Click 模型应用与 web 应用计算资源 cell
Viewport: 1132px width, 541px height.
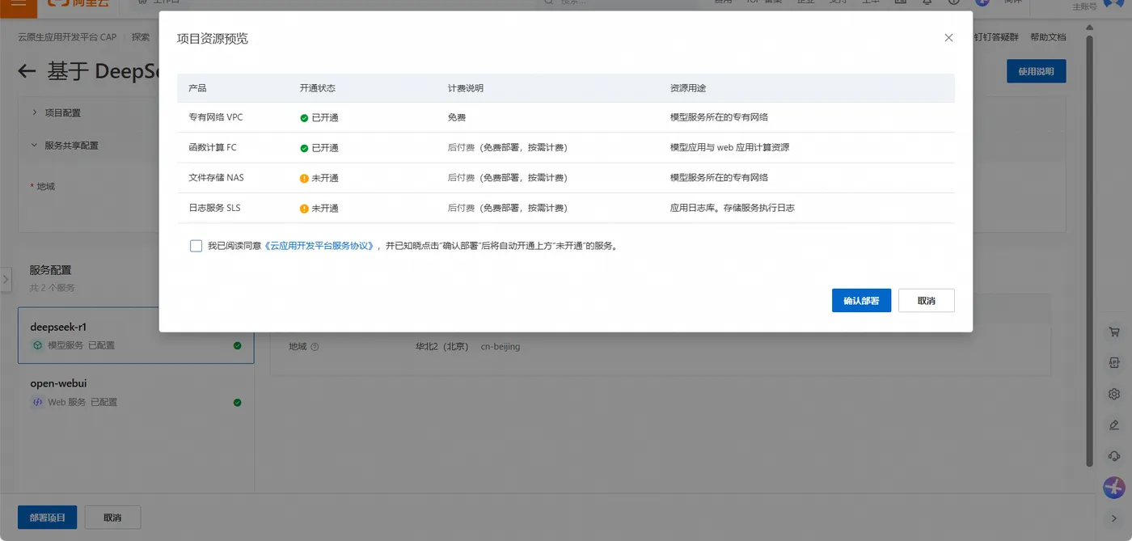click(729, 148)
